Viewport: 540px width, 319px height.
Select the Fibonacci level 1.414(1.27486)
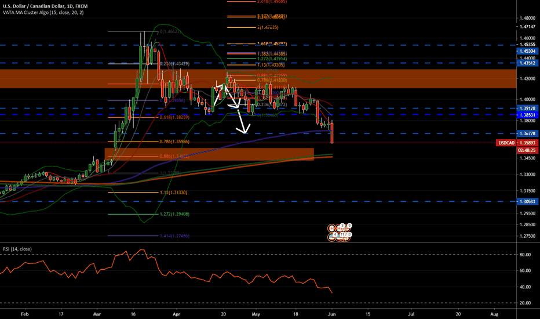click(x=174, y=236)
